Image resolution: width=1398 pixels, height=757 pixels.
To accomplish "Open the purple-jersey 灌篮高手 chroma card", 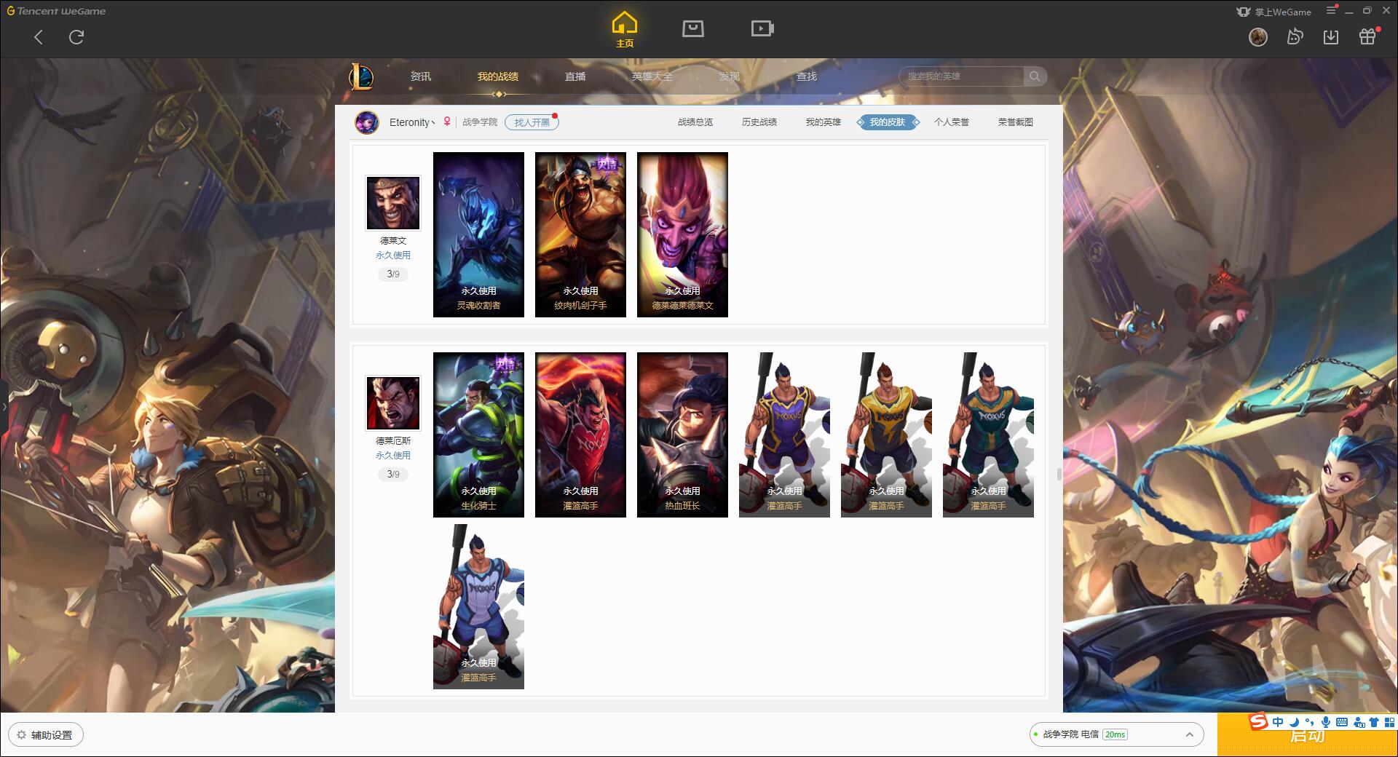I will (x=784, y=435).
